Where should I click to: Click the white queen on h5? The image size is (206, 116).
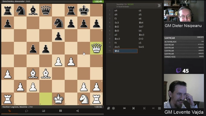pyautogui.click(x=96, y=48)
